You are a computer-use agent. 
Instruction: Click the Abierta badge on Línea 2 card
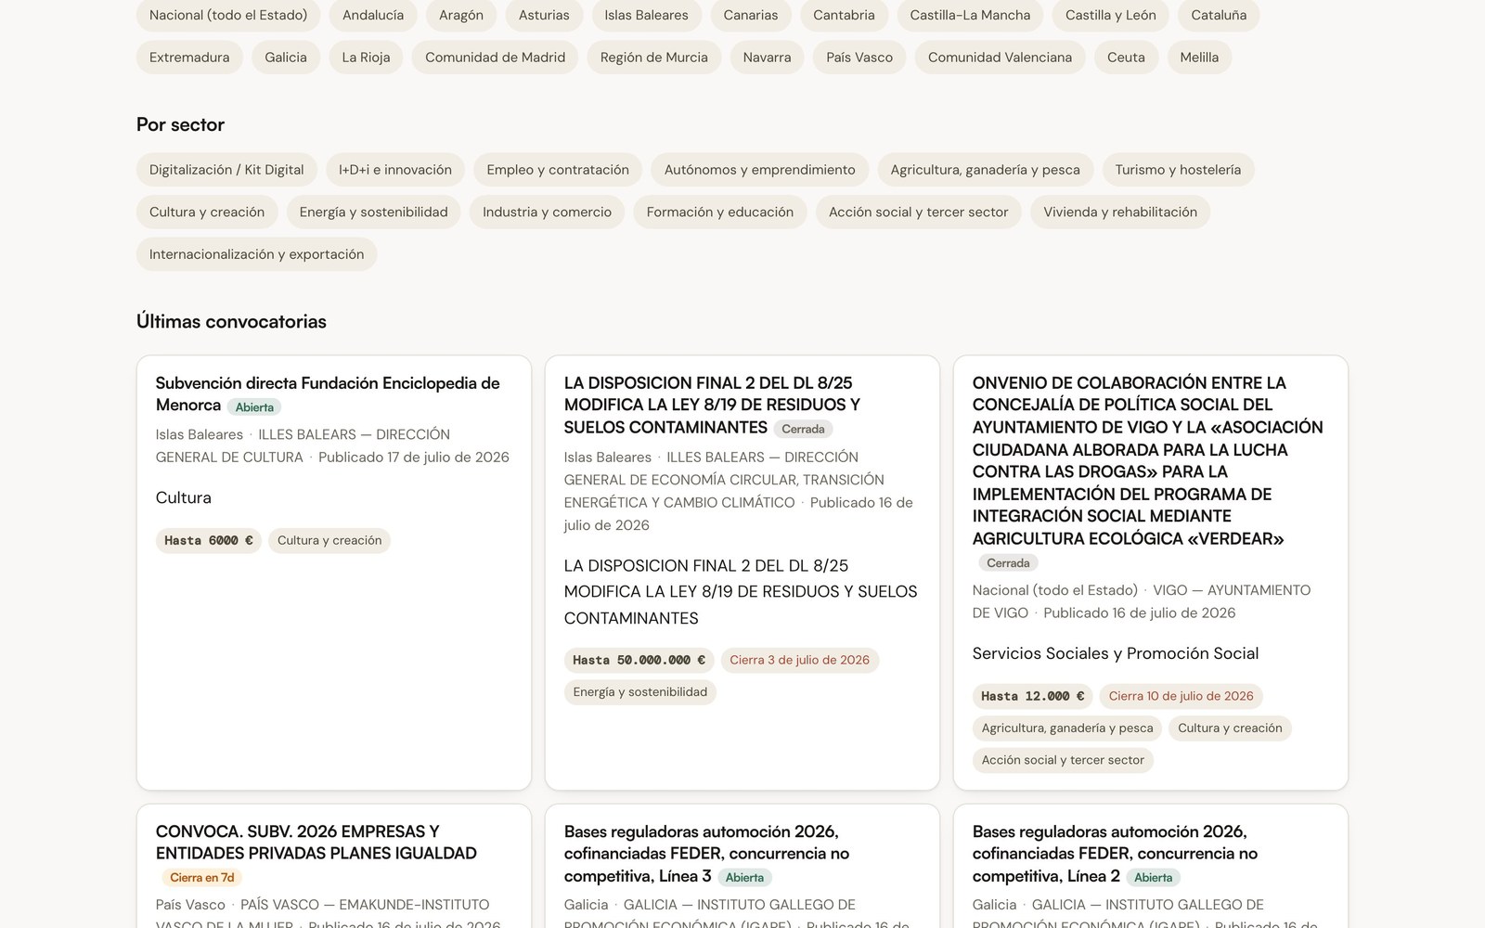pos(1153,878)
